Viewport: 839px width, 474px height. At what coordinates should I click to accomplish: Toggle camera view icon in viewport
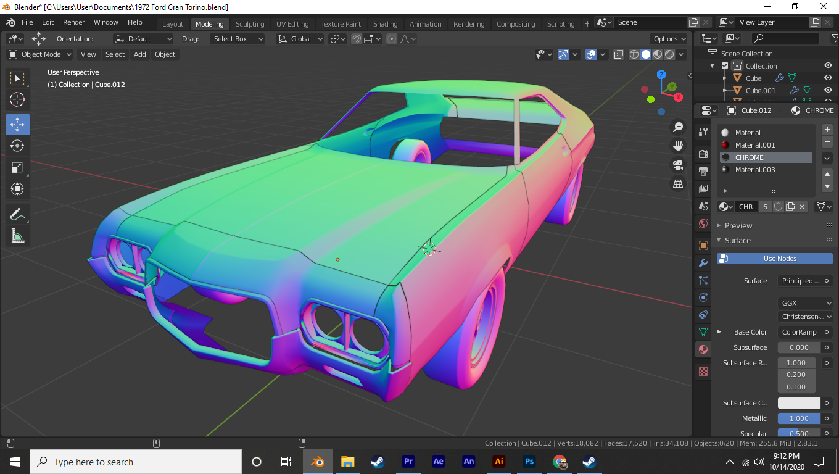click(678, 165)
